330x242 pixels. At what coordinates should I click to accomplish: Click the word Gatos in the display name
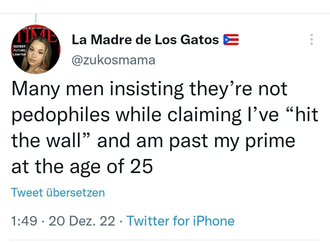tap(200, 40)
